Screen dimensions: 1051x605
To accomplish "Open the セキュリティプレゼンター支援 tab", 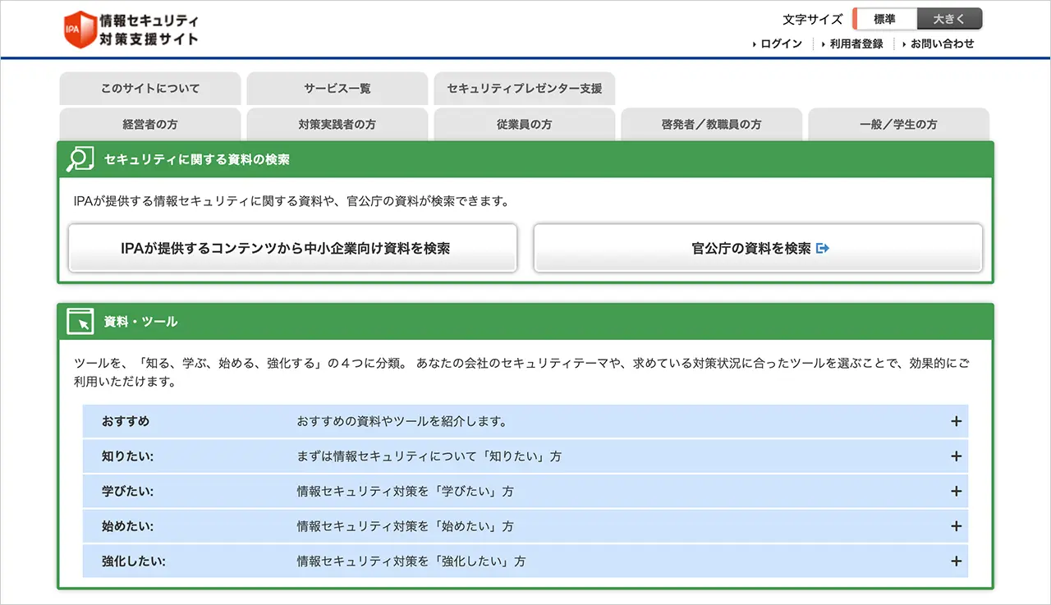I will coord(525,89).
